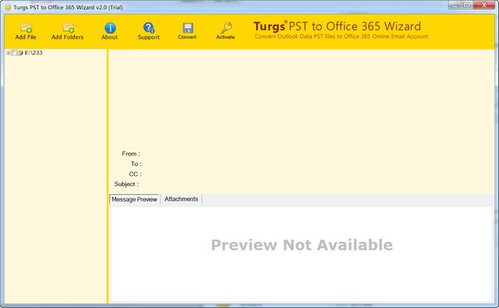Minimize the Turgs wizard window
Viewport: 499px width, 308px height.
point(455,5)
